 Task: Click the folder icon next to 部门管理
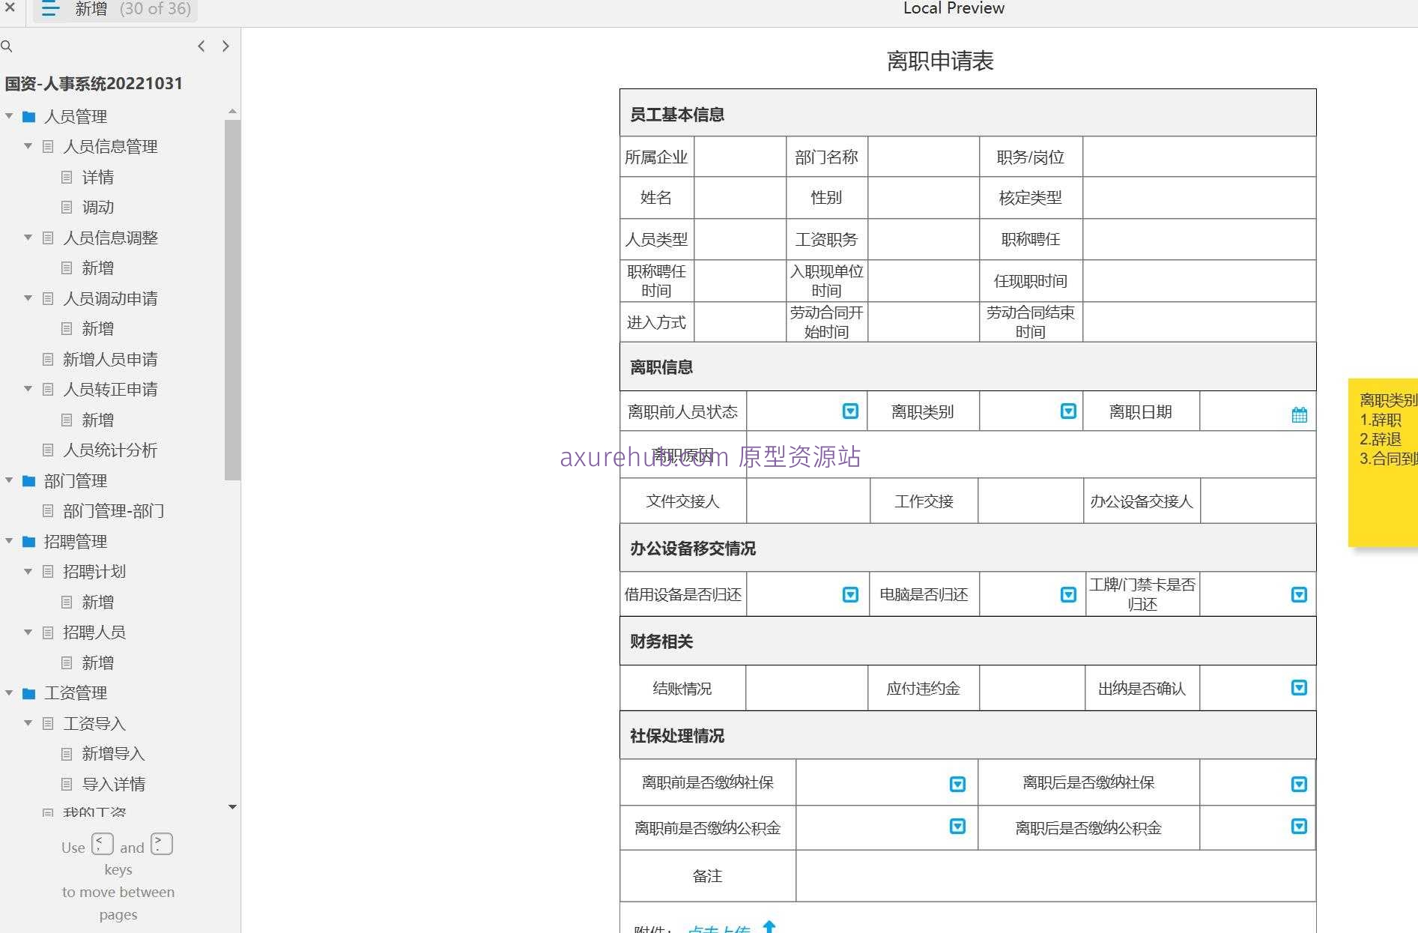coord(28,480)
